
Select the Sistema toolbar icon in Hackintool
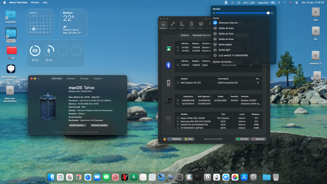[x=163, y=25]
